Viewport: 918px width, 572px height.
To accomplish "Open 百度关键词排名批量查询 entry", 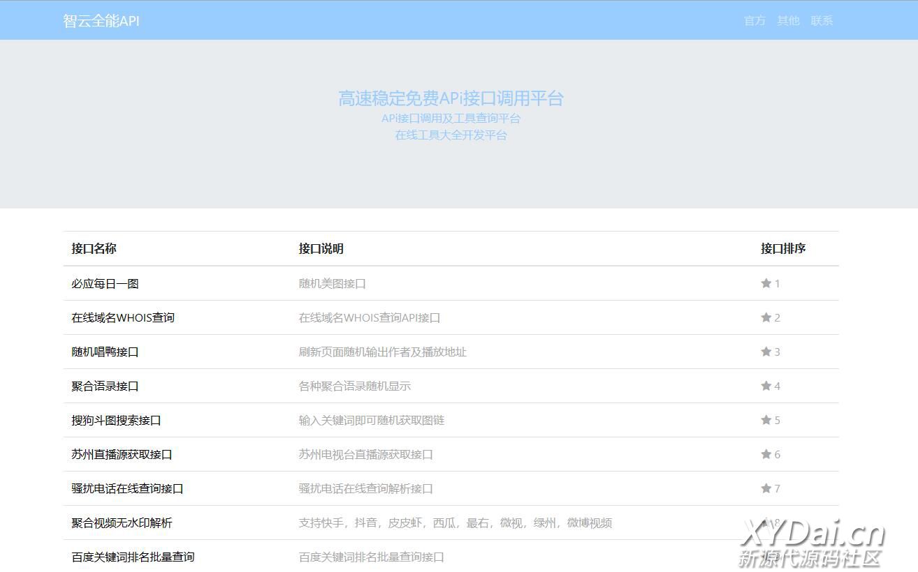I will pyautogui.click(x=133, y=557).
